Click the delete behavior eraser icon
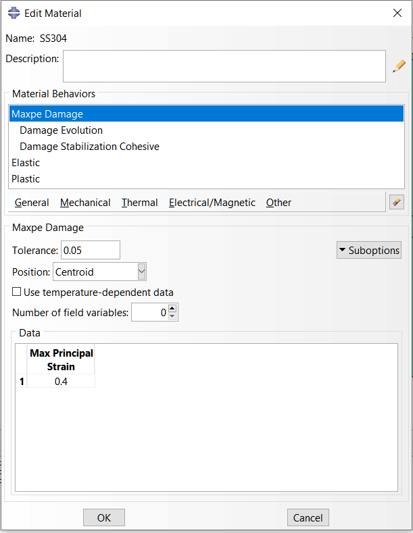Image resolution: width=413 pixels, height=533 pixels. click(397, 202)
